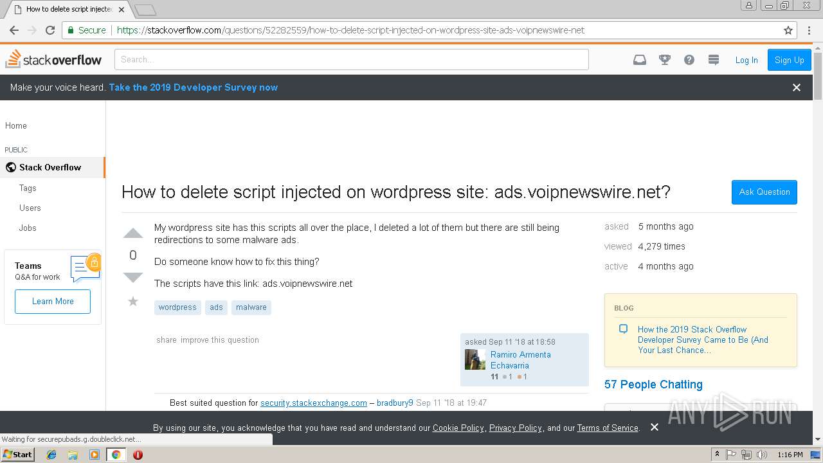Focus the Stack Overflow search box
823x463 pixels.
point(352,59)
